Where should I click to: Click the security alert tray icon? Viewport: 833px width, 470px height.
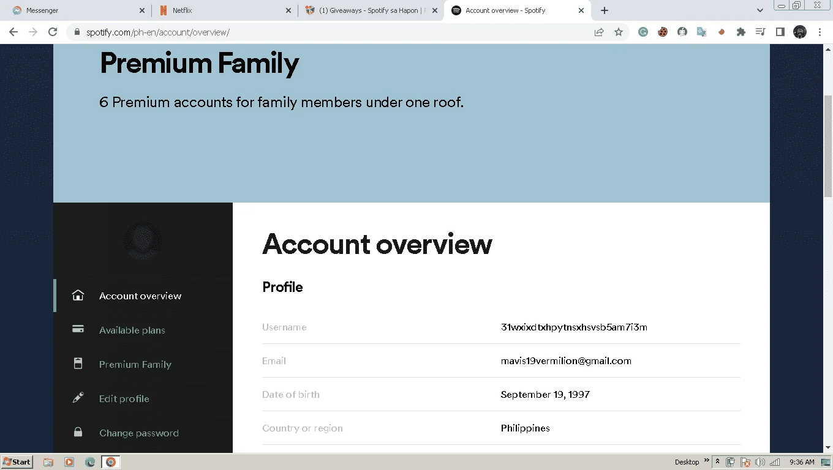(745, 462)
